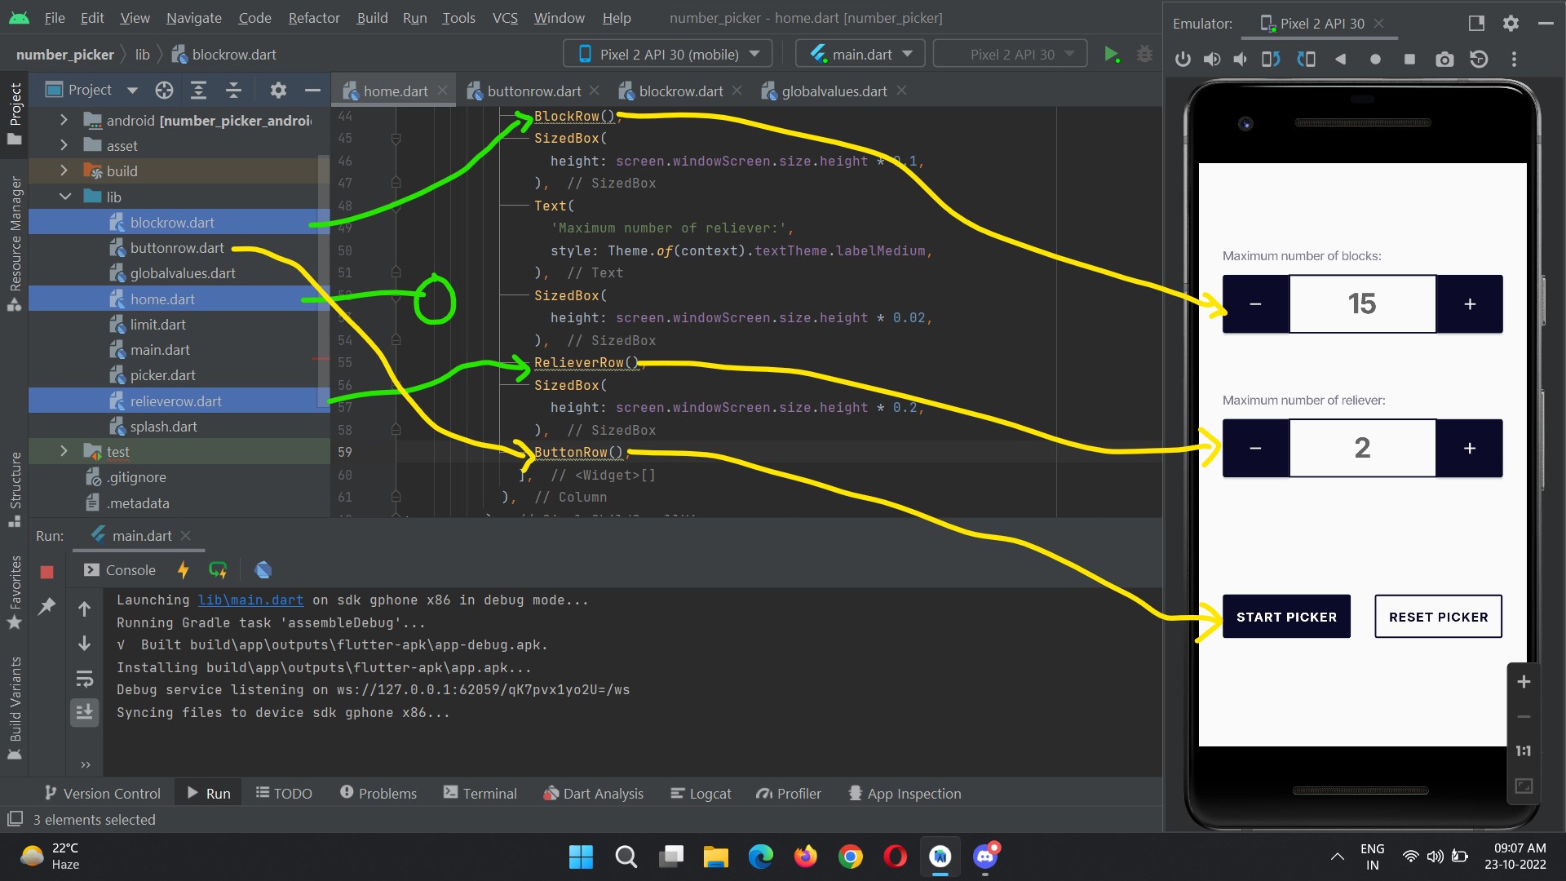Increase maximum blocks with plus button

click(x=1470, y=304)
